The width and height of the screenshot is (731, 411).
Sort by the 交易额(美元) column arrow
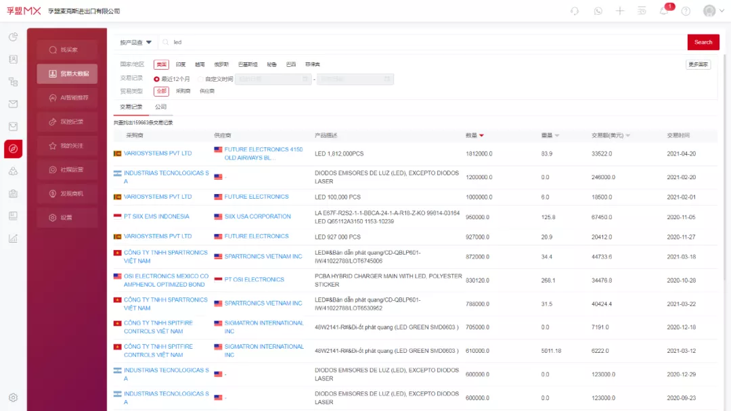tap(627, 136)
